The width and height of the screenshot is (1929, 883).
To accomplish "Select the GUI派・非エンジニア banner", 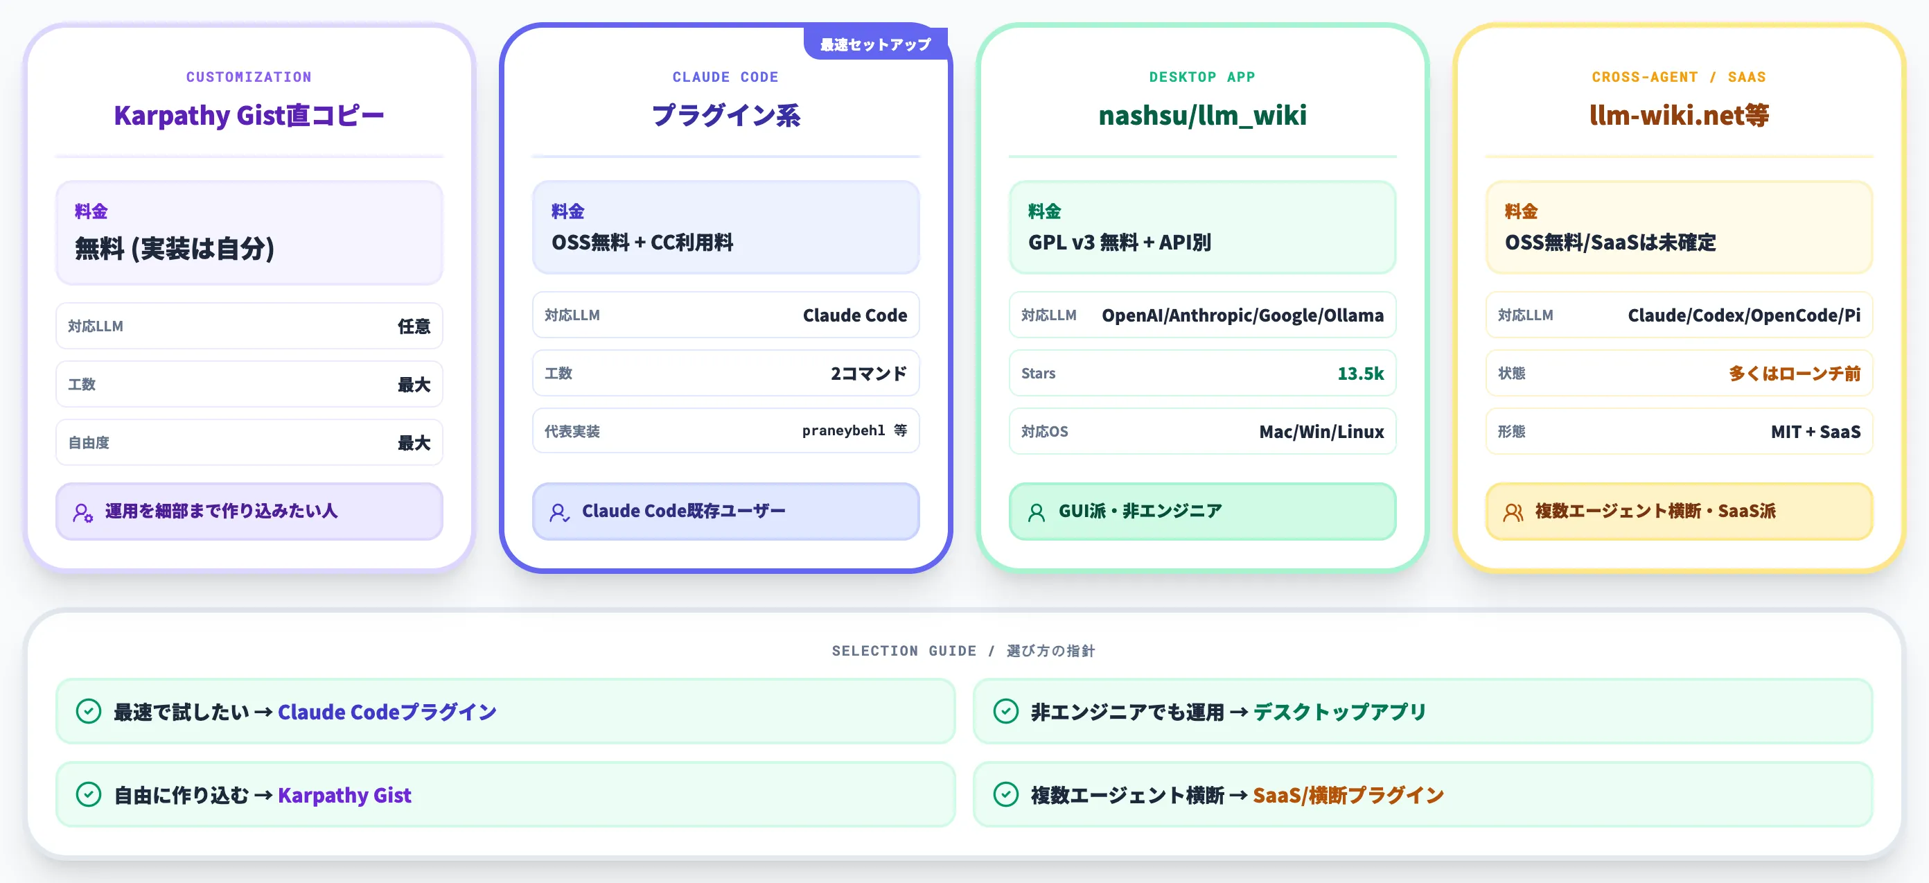I will 1203,512.
